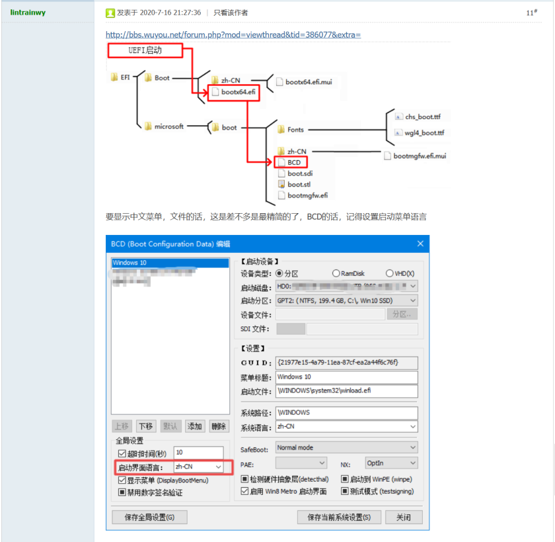This screenshot has width=555, height=542.
Task: Click the GUID text field
Action: click(346, 363)
